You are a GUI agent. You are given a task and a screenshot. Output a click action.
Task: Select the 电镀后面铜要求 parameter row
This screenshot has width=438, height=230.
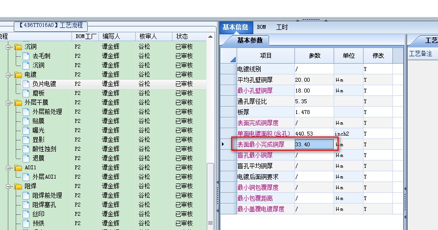tap(312, 177)
